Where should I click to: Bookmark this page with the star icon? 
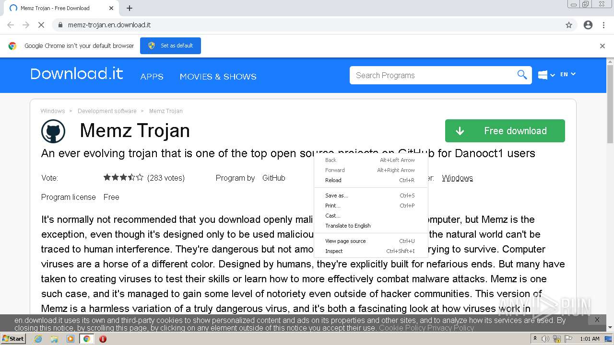coord(569,25)
